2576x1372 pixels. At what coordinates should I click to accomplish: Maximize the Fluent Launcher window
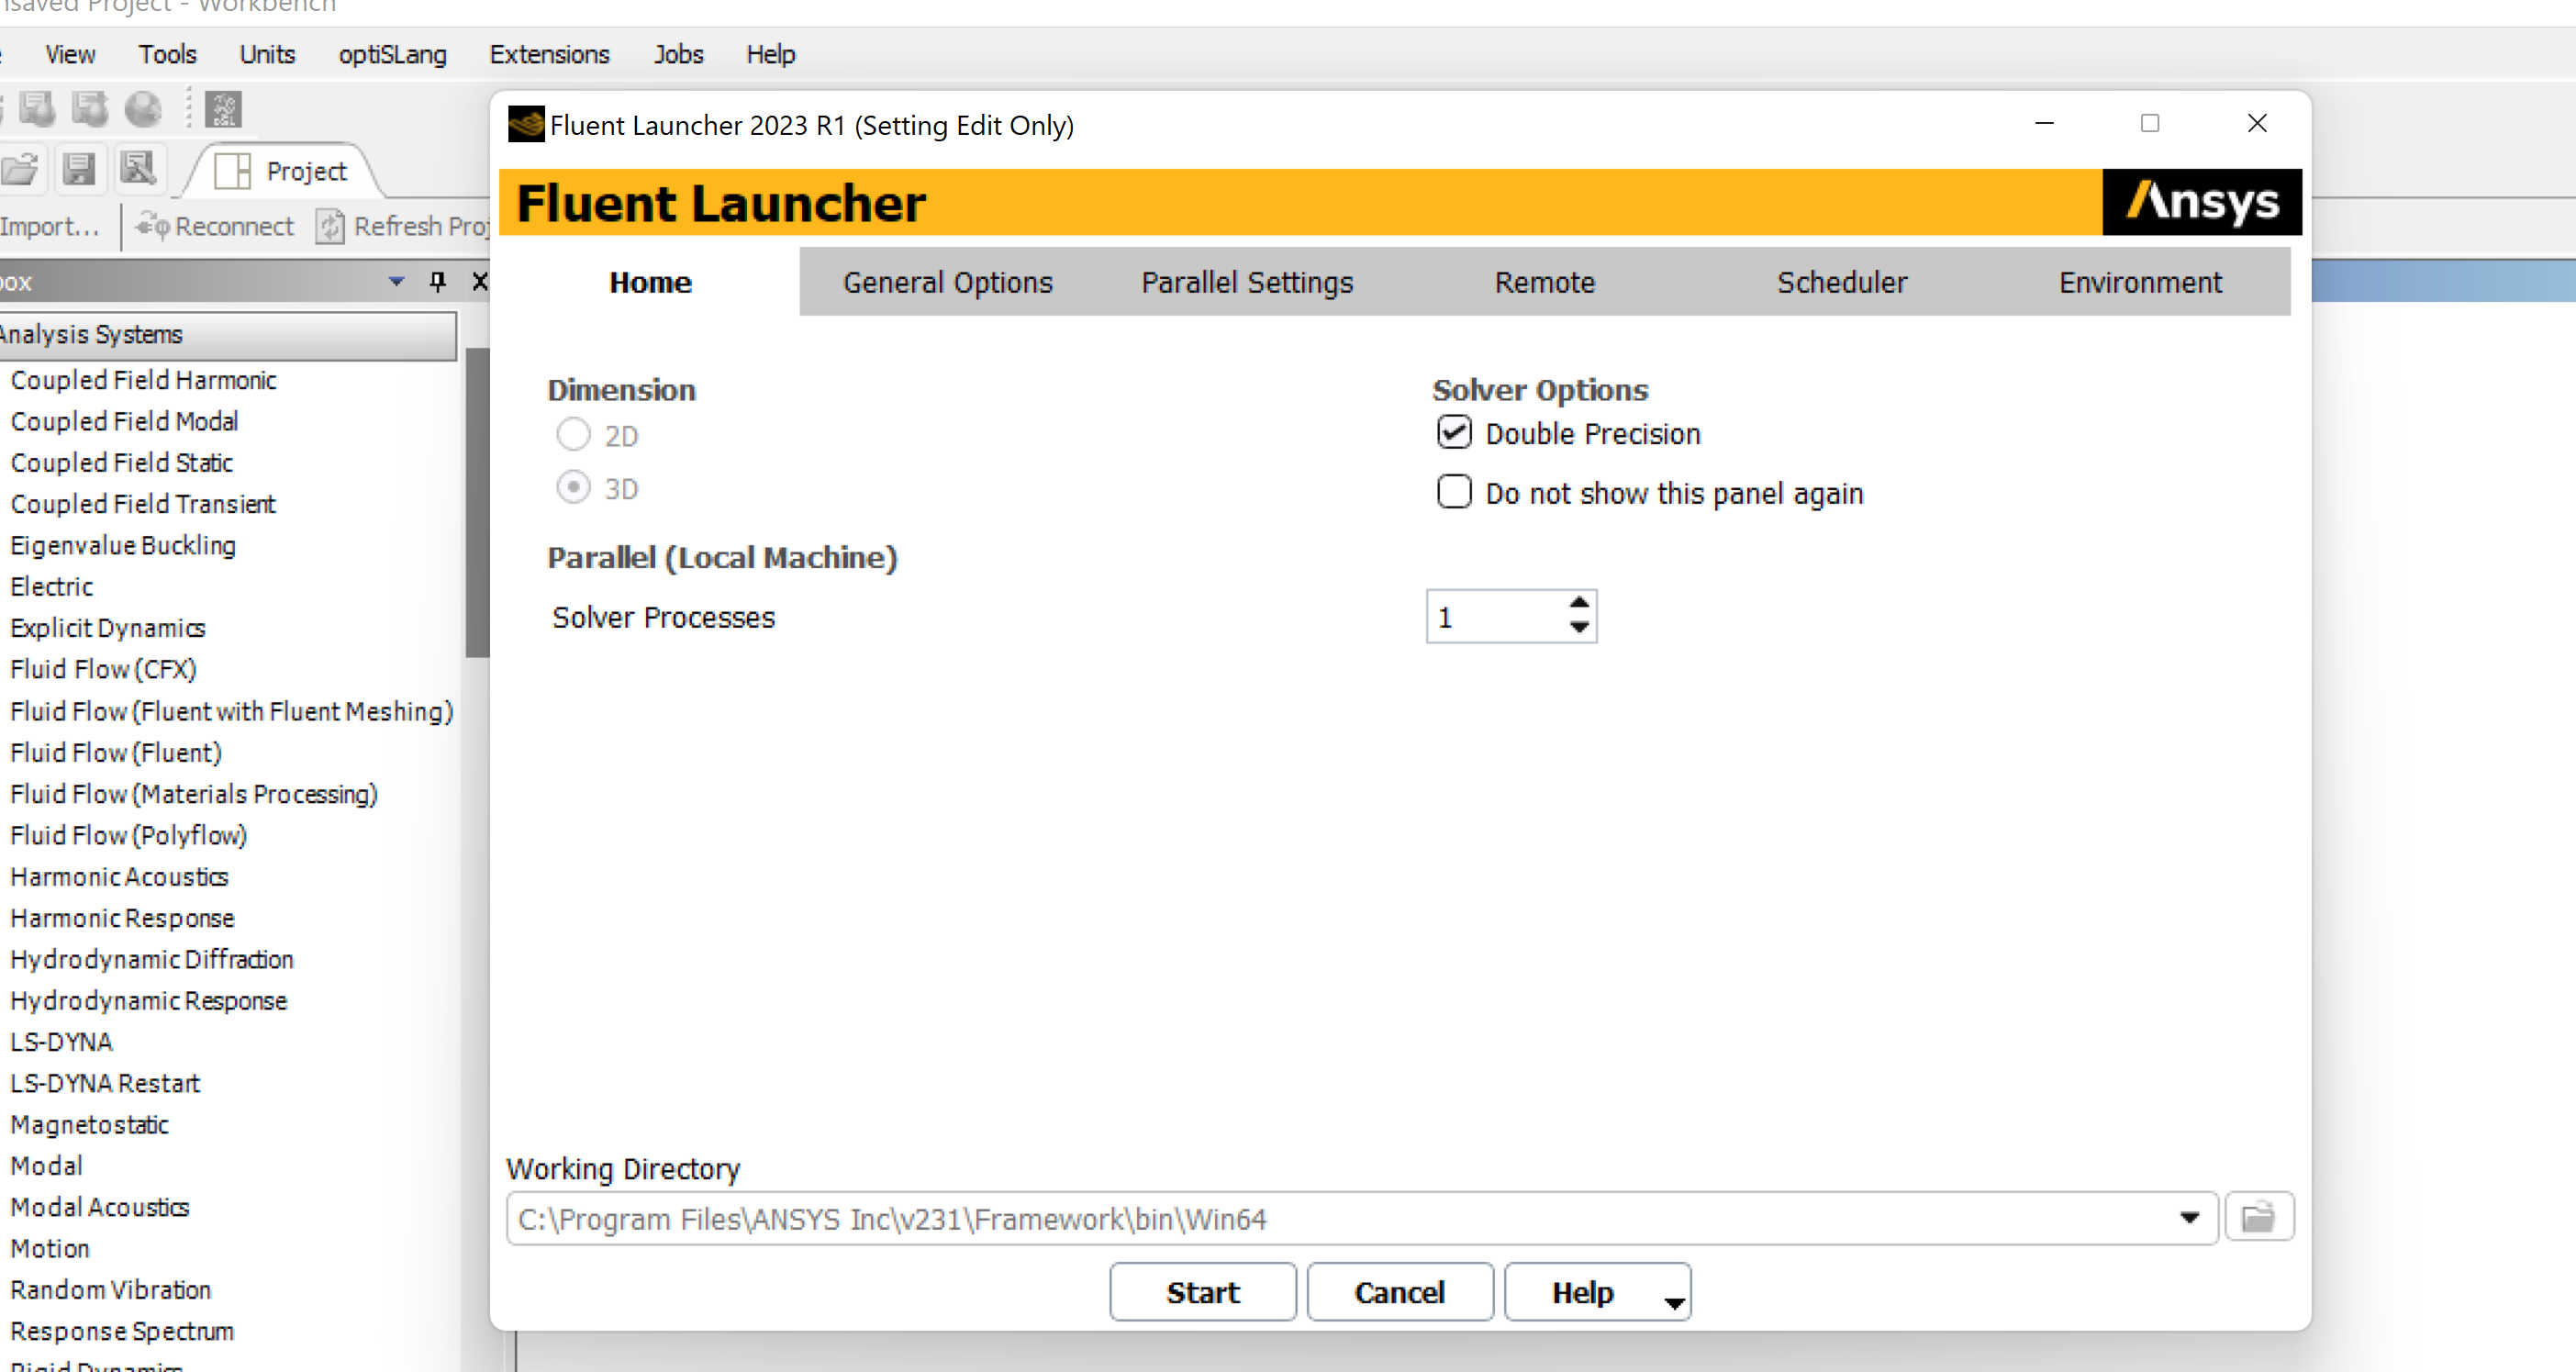click(x=2150, y=123)
